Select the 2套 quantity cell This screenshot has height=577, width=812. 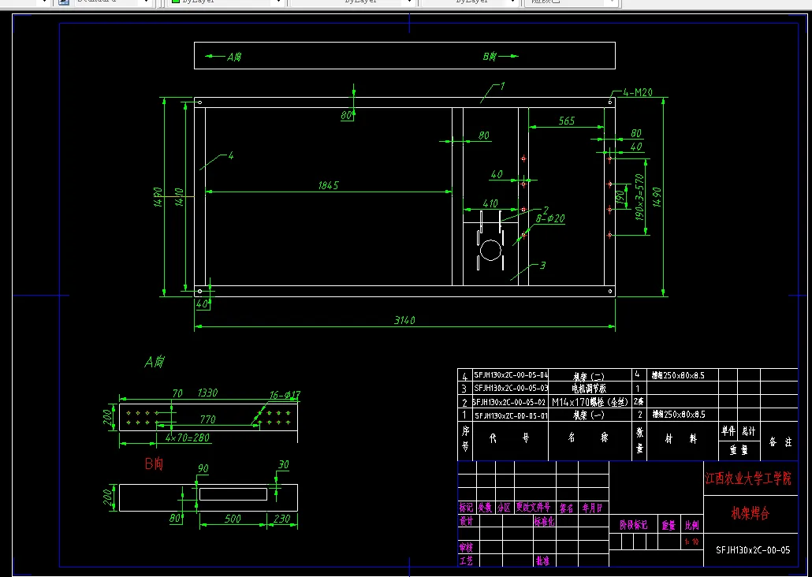coord(639,401)
